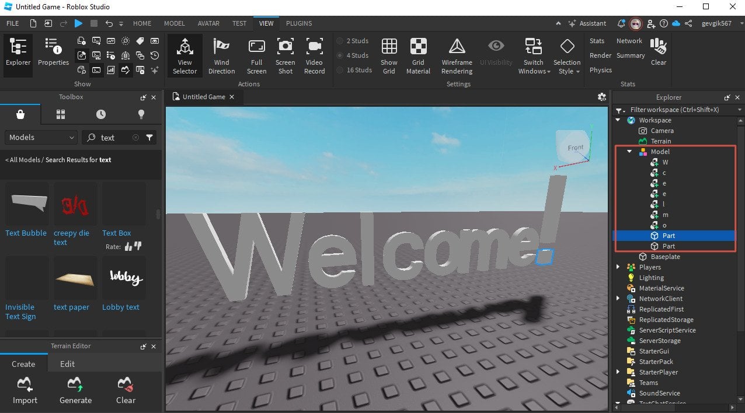Open the Grid Material option
This screenshot has width=745, height=413.
pyautogui.click(x=418, y=56)
